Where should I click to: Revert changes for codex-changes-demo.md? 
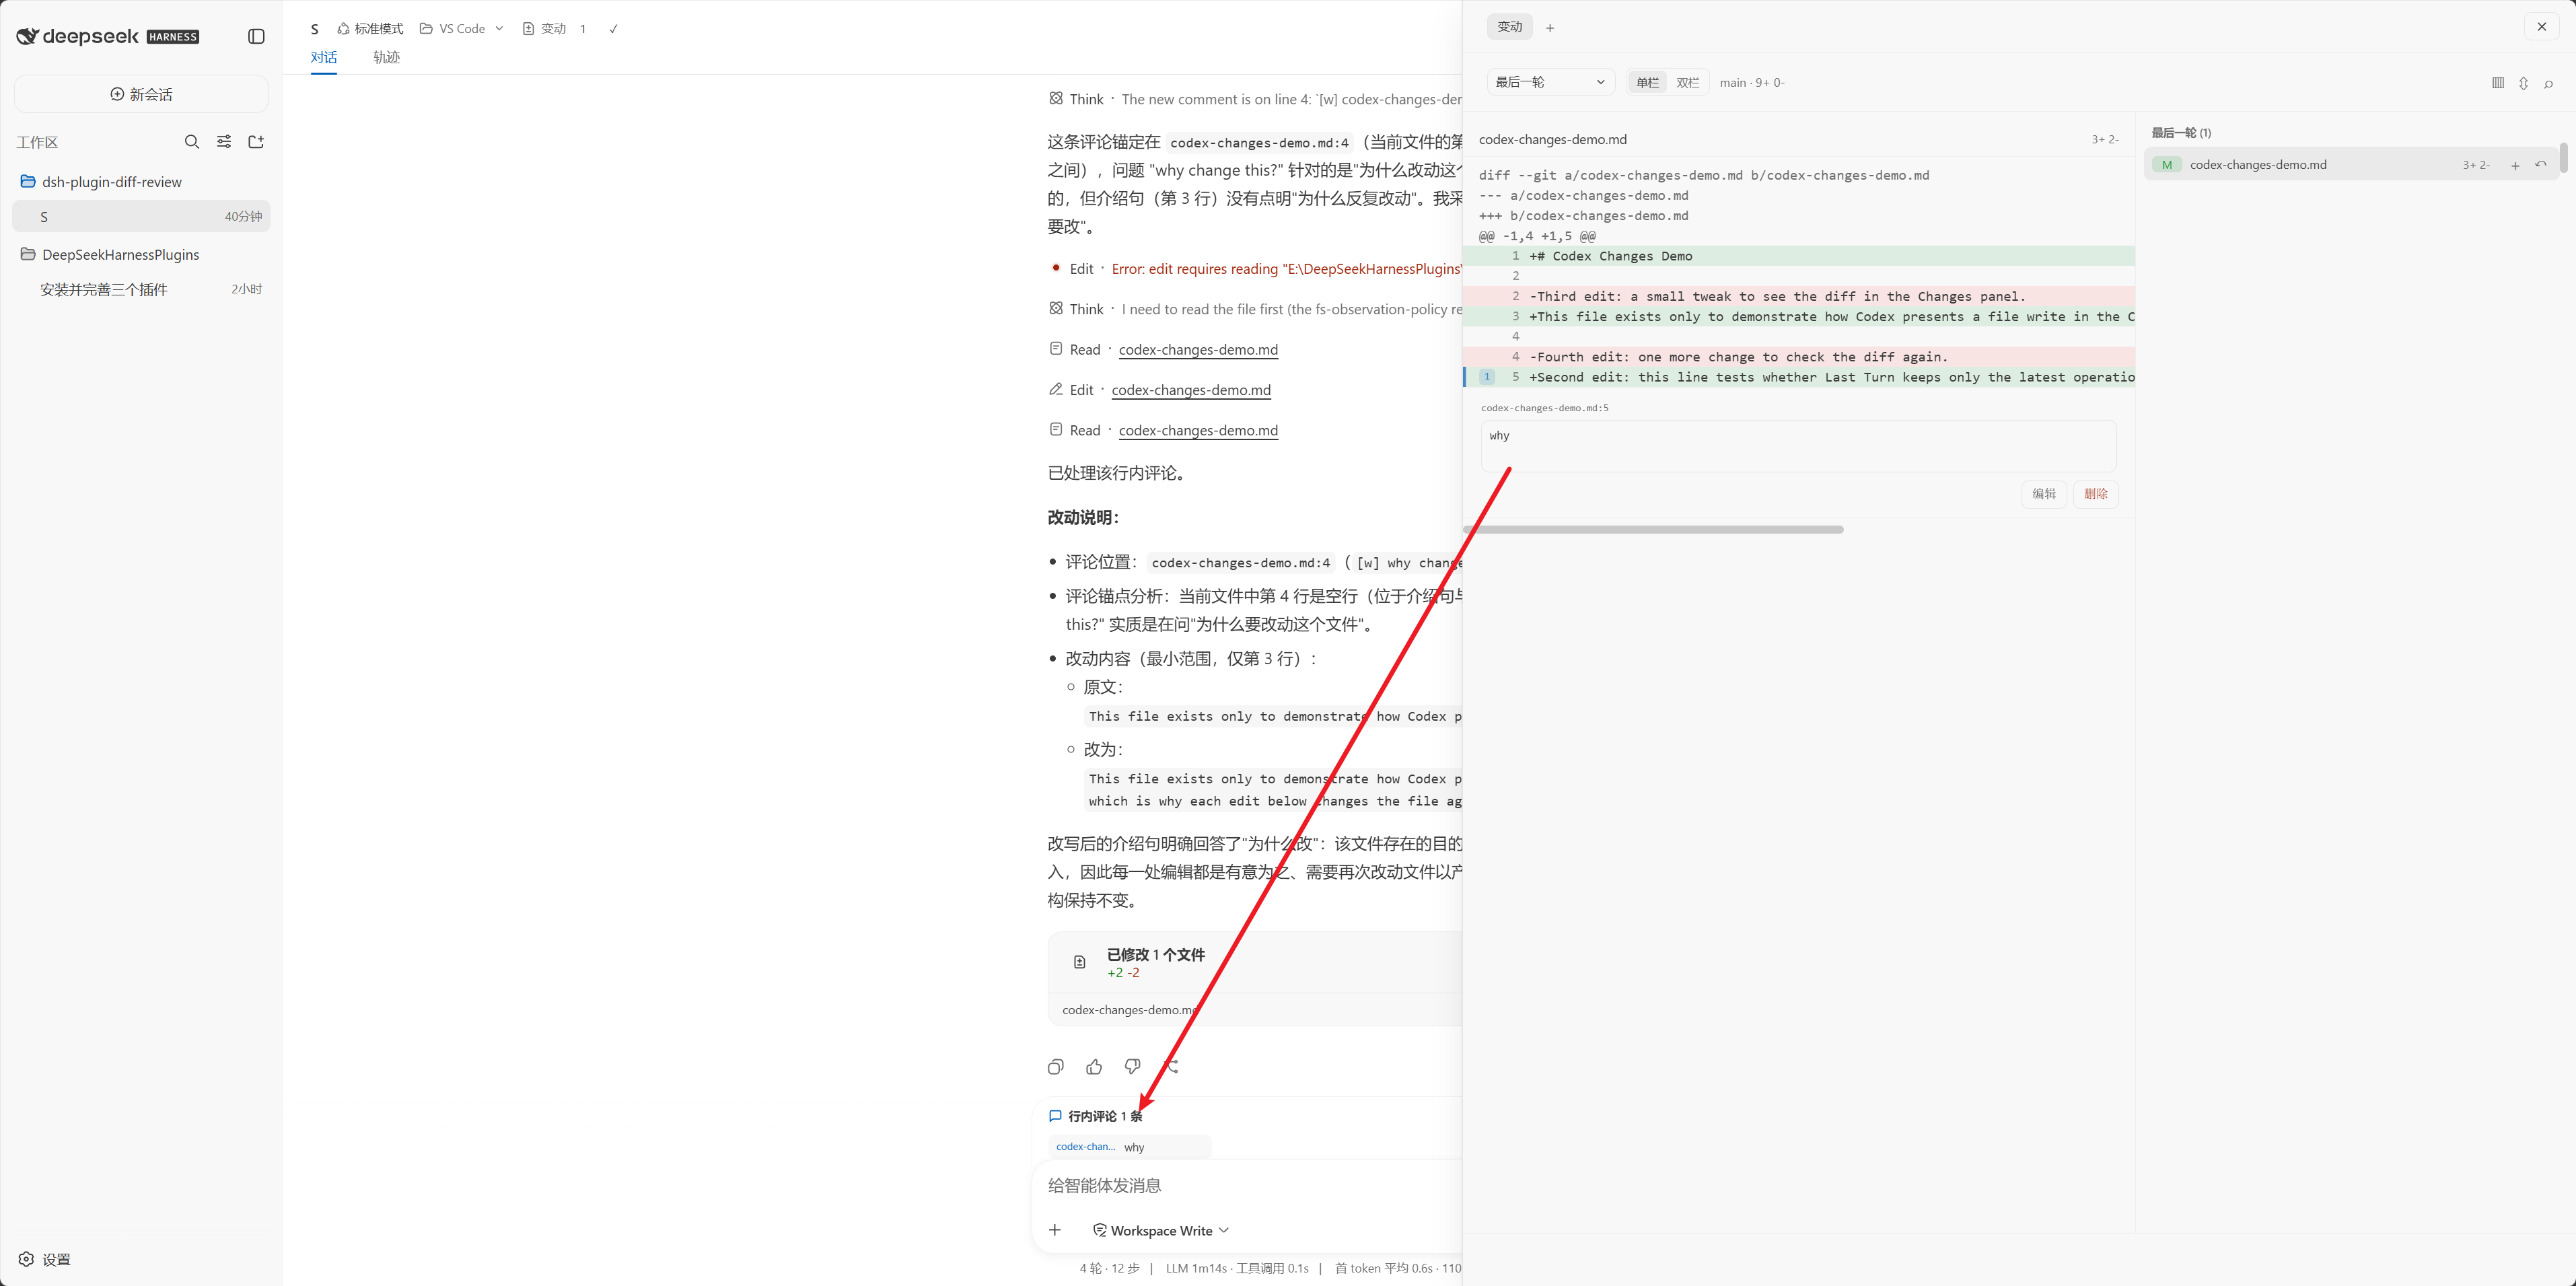tap(2540, 165)
